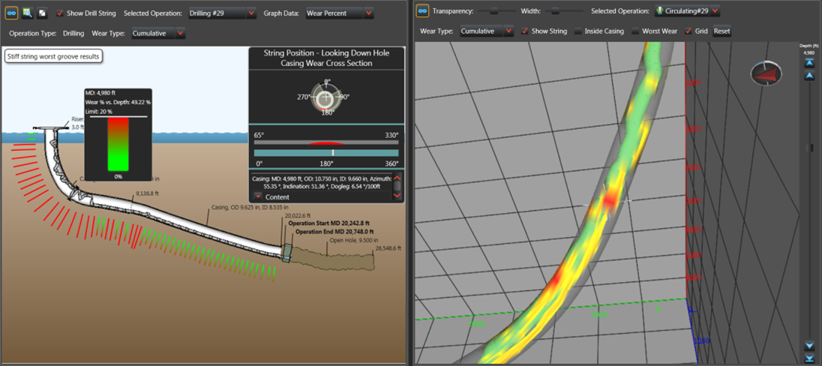Image resolution: width=822 pixels, height=366 pixels.
Task: Click the 3D compass orientation widget
Action: pyautogui.click(x=766, y=73)
